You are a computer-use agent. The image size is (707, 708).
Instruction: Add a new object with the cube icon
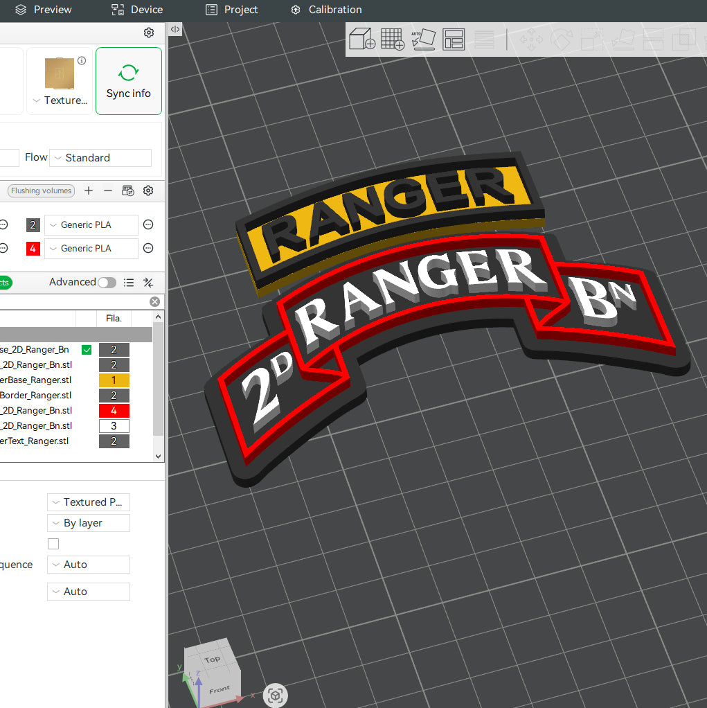pyautogui.click(x=361, y=39)
